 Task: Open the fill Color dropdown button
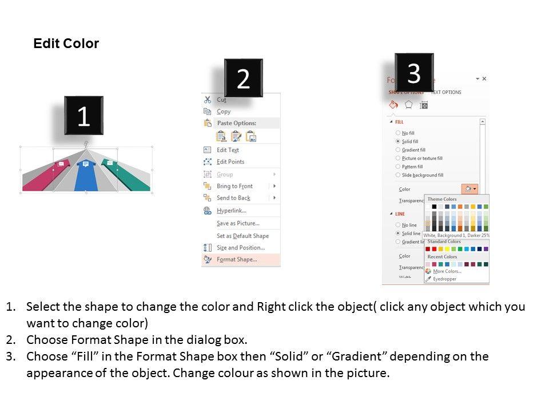click(x=469, y=188)
